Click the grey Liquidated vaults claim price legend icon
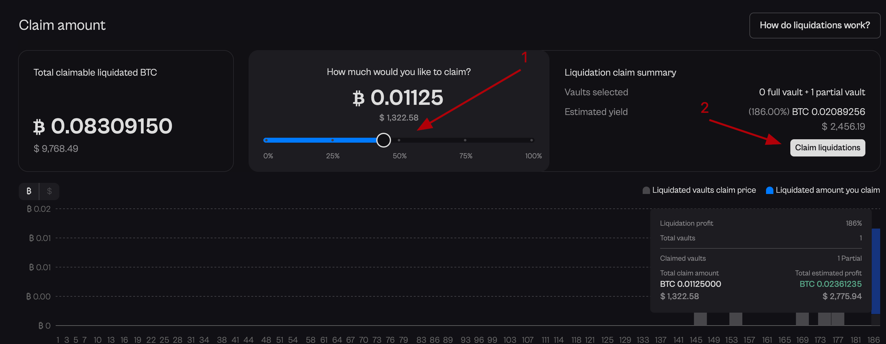Screen dimensions: 886x344 (646, 190)
